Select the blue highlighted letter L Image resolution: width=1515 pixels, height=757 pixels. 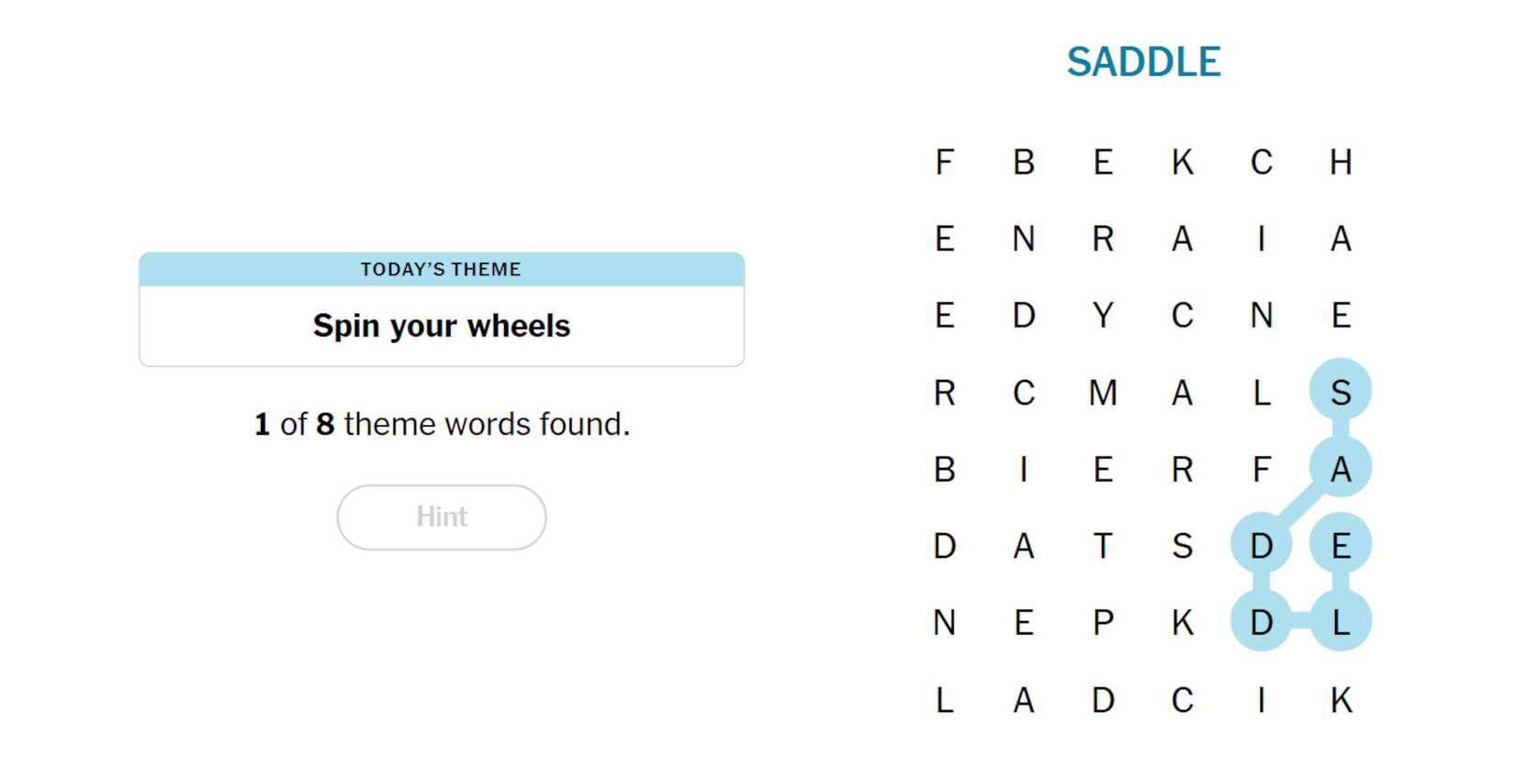pyautogui.click(x=1341, y=623)
